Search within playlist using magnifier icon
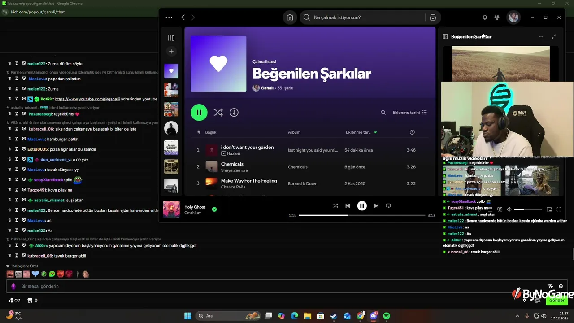This screenshot has width=574, height=323. (383, 113)
